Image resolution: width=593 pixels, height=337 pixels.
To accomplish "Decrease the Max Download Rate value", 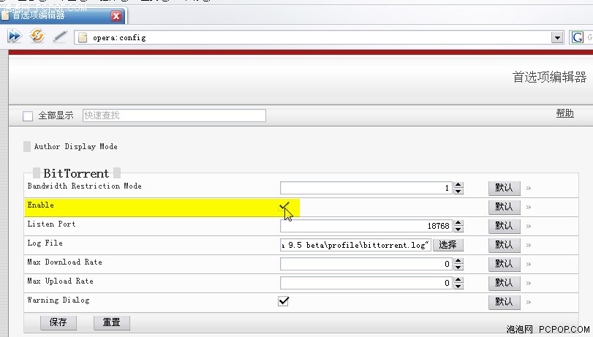I will (458, 267).
